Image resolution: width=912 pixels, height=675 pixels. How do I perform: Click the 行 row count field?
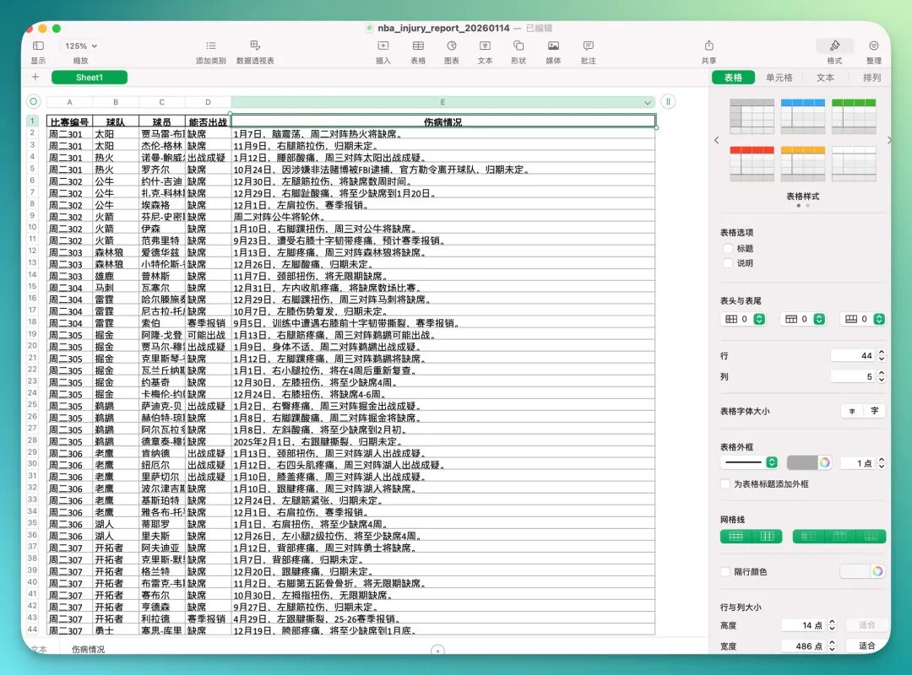[853, 355]
